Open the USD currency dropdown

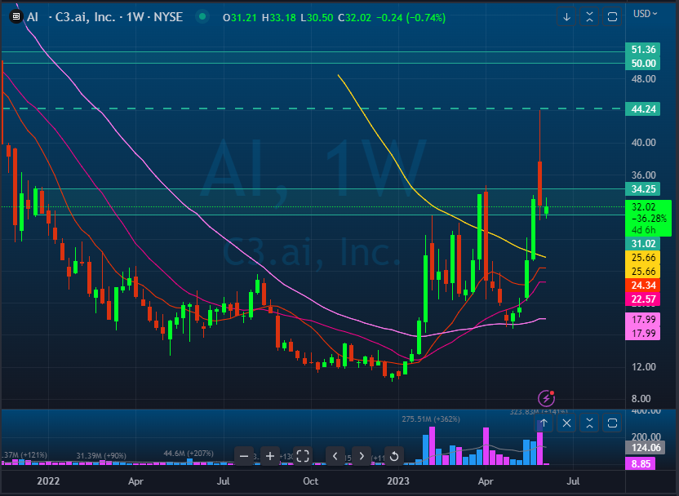[x=646, y=14]
